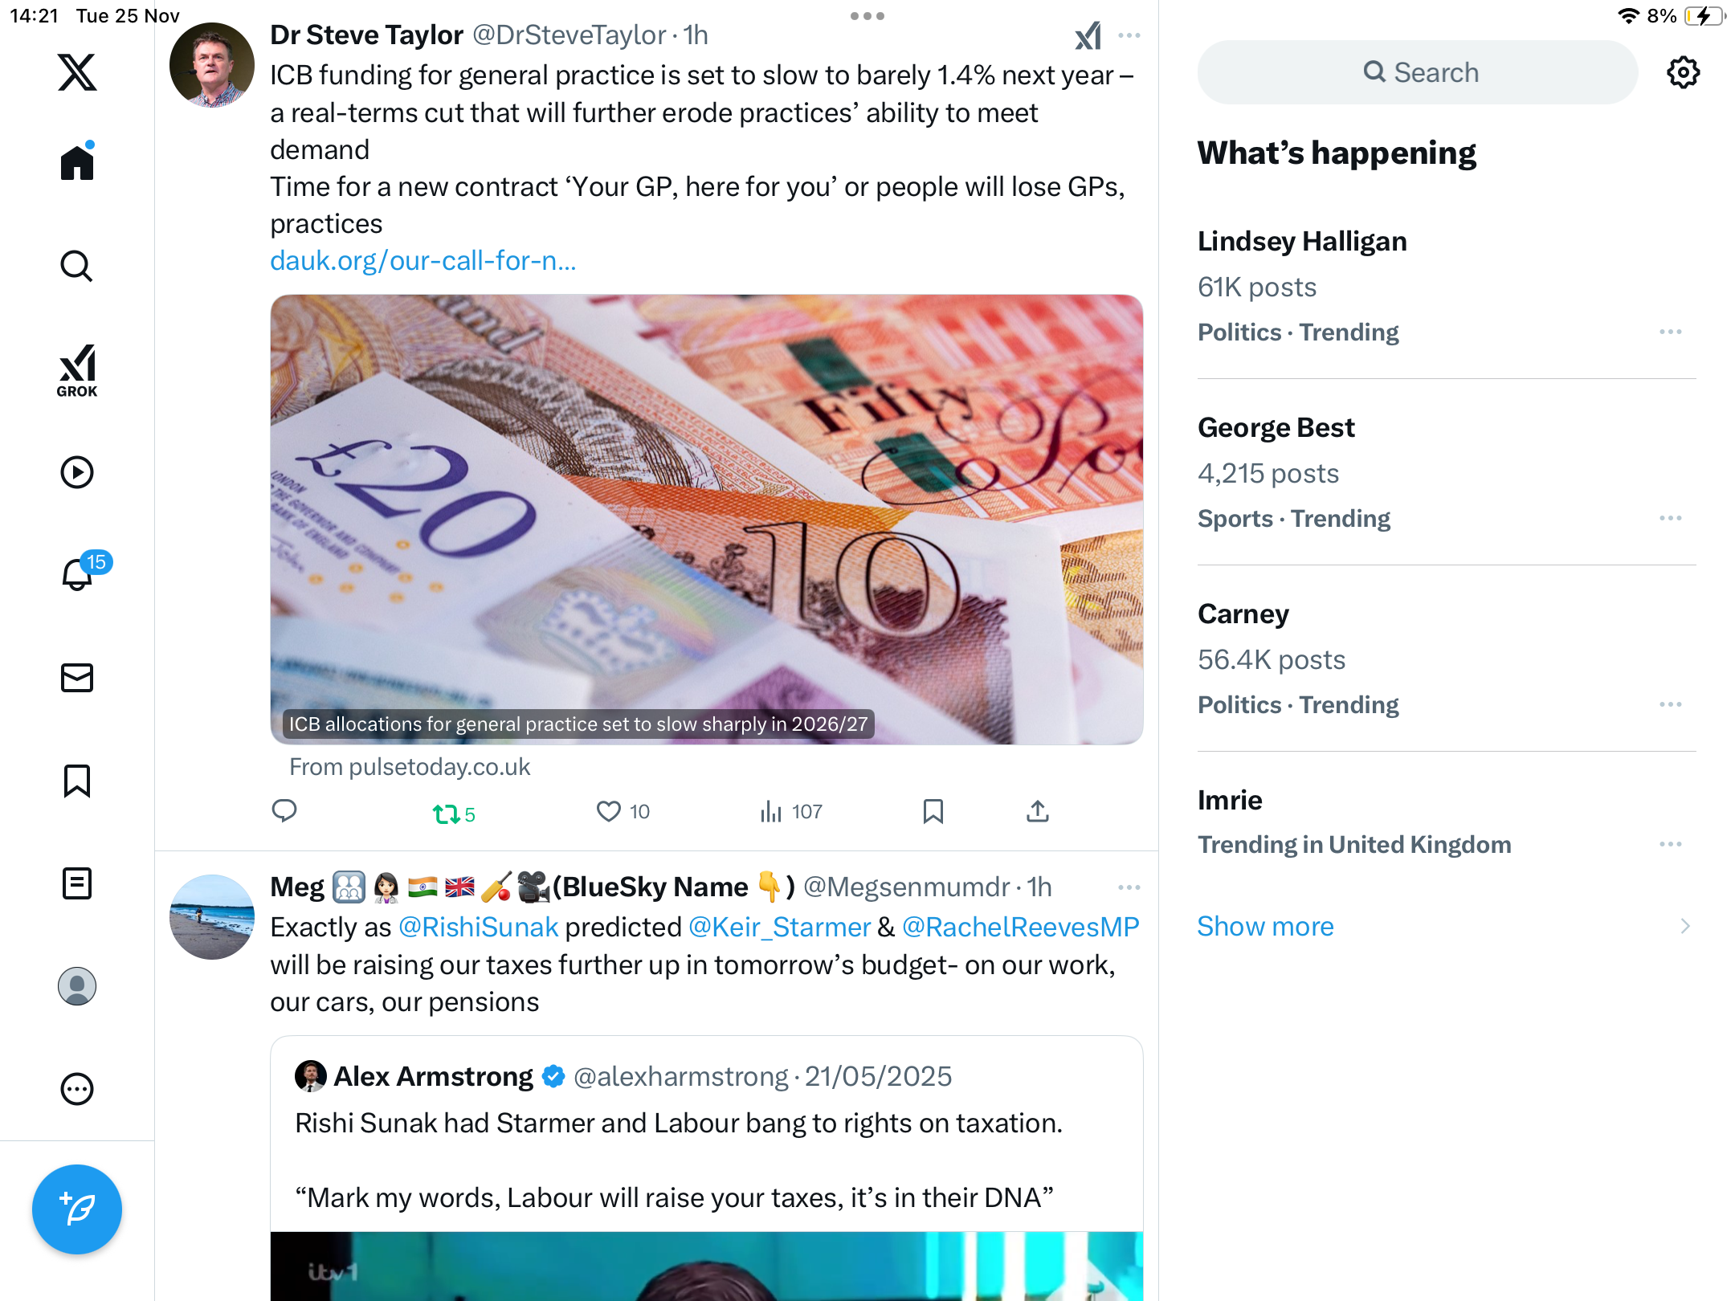Open Grok from the sidebar
This screenshot has width=1735, height=1301.
point(77,370)
